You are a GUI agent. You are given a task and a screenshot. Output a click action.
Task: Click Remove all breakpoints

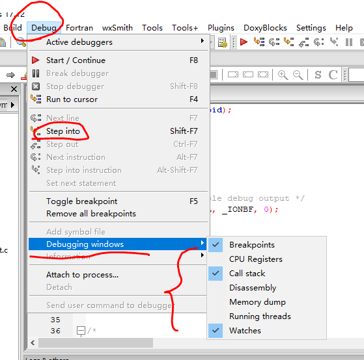pyautogui.click(x=118, y=214)
